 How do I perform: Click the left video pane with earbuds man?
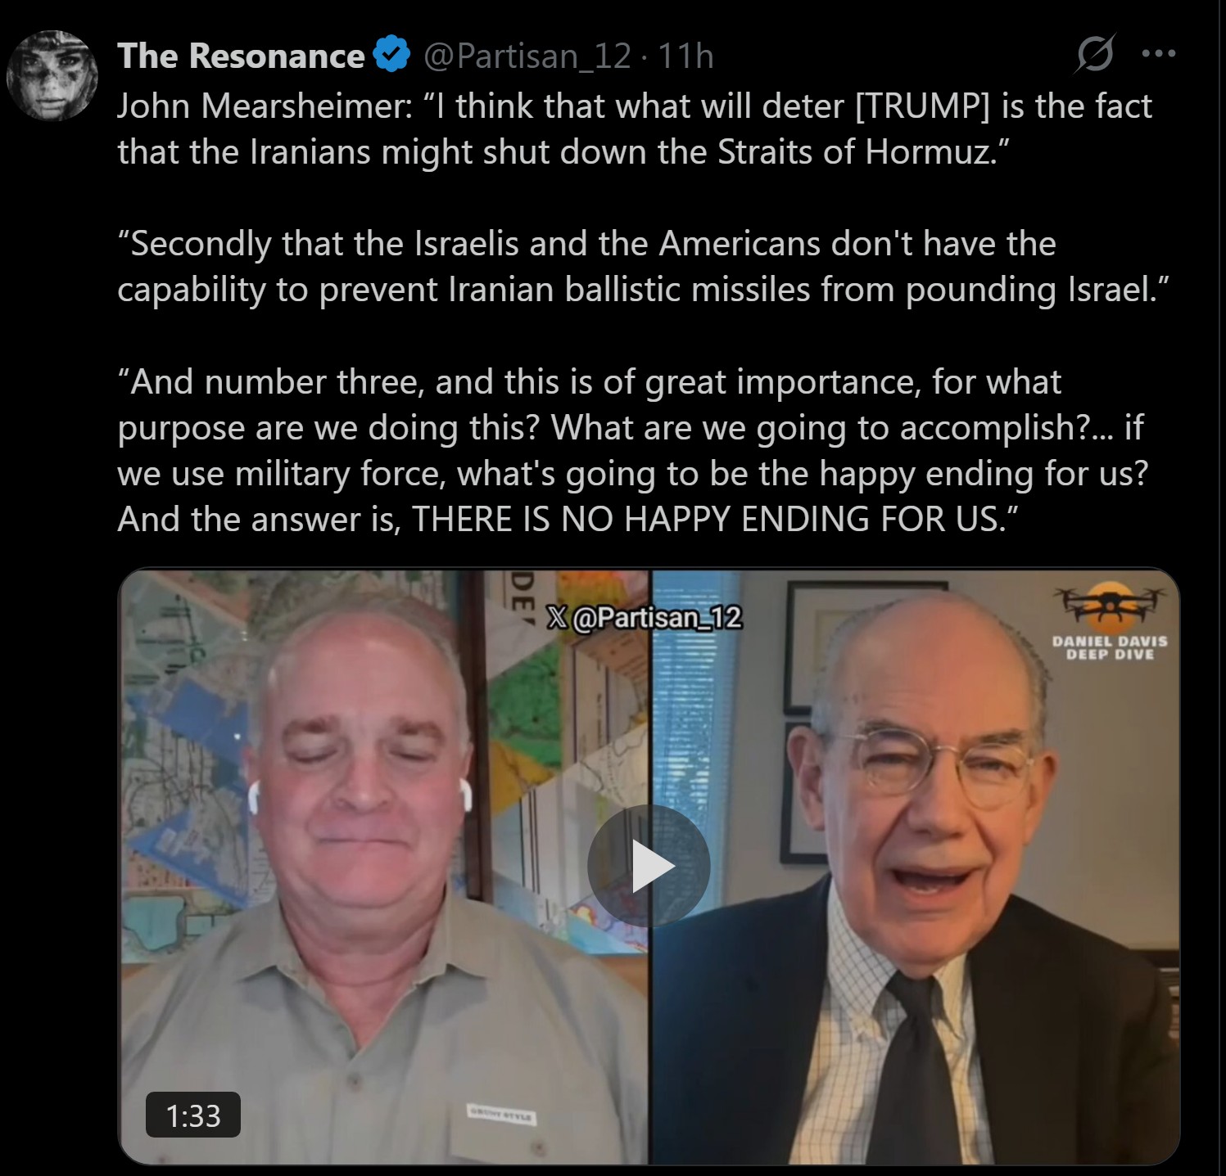[x=385, y=866]
